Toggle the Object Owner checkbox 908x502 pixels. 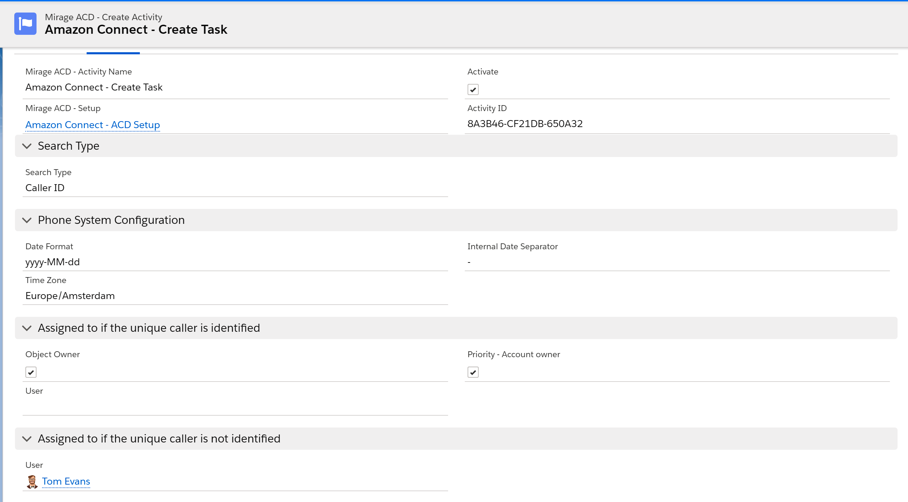pos(31,372)
